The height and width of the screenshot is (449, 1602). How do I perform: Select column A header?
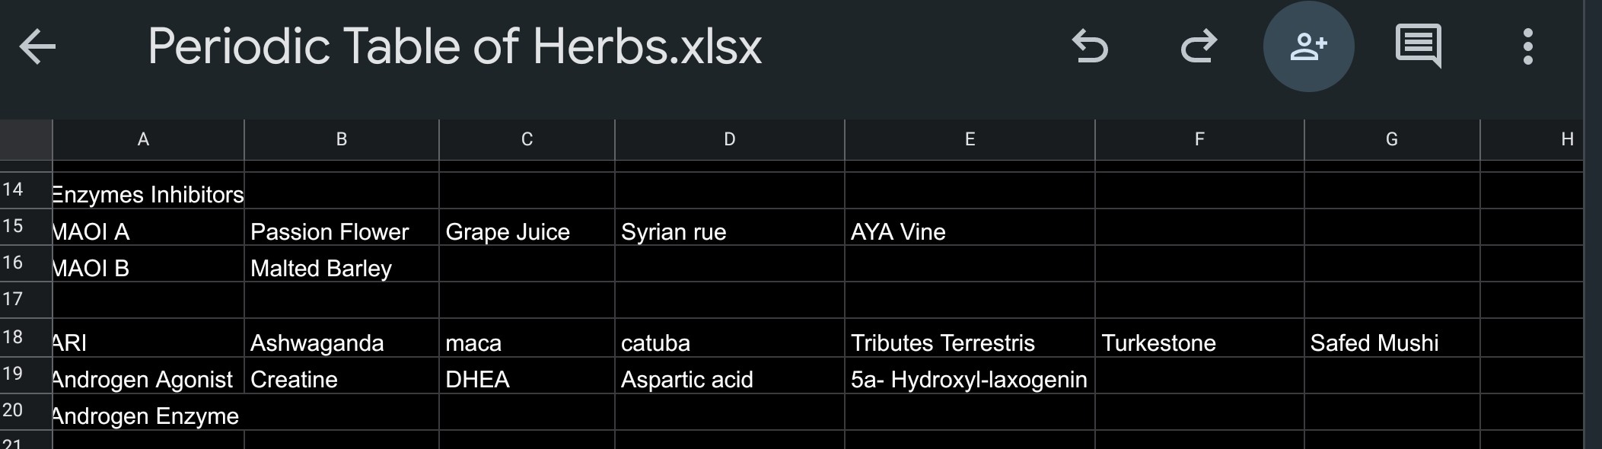143,139
